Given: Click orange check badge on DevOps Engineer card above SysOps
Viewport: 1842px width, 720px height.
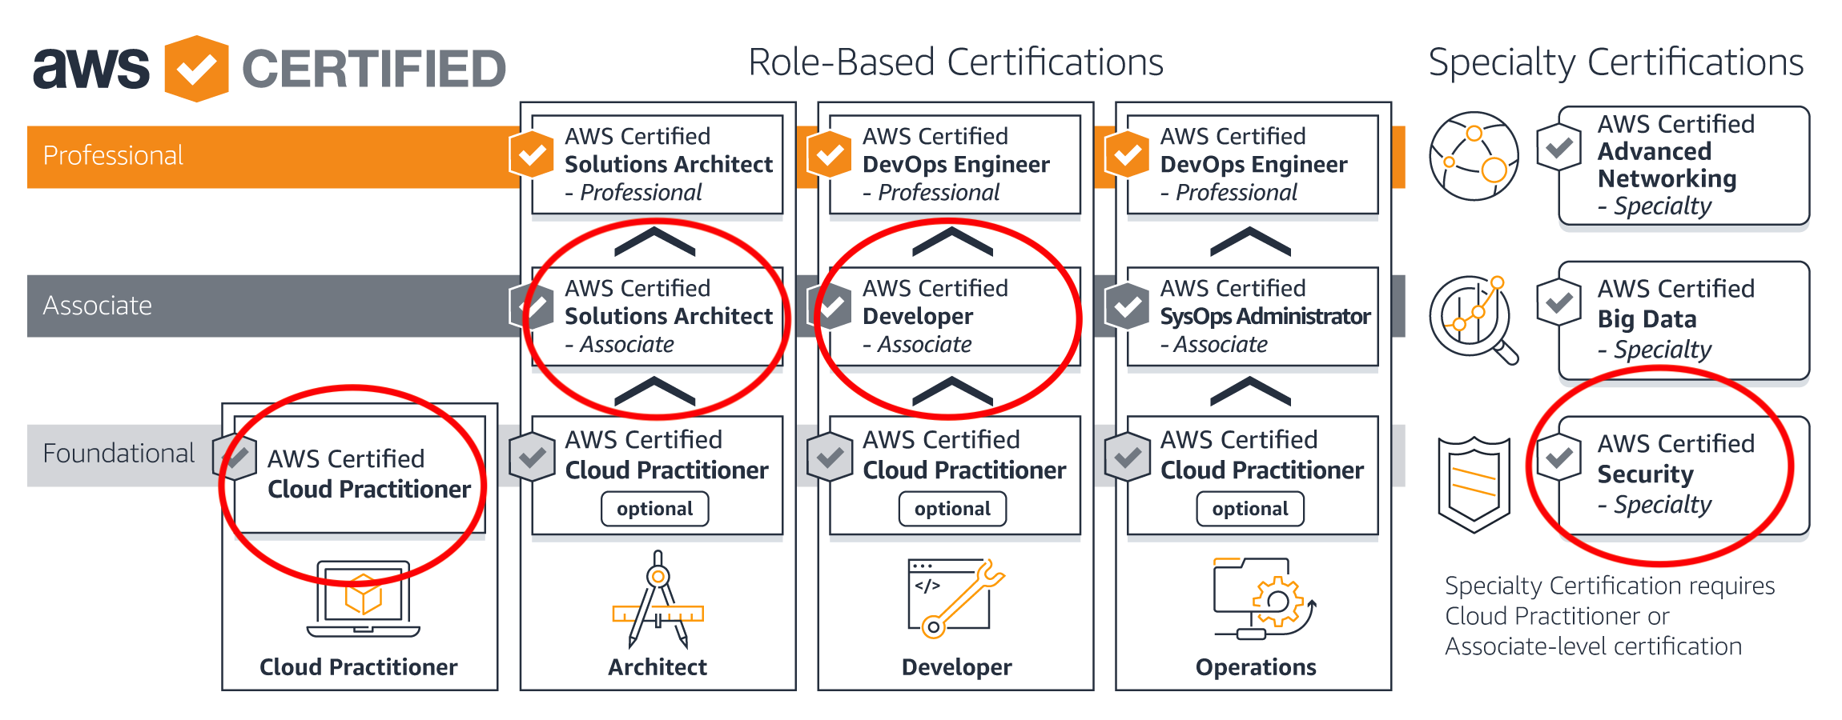Looking at the screenshot, I should (x=1128, y=154).
